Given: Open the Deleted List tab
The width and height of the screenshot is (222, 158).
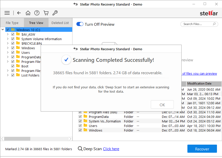Looking at the screenshot, I should coord(60,22).
